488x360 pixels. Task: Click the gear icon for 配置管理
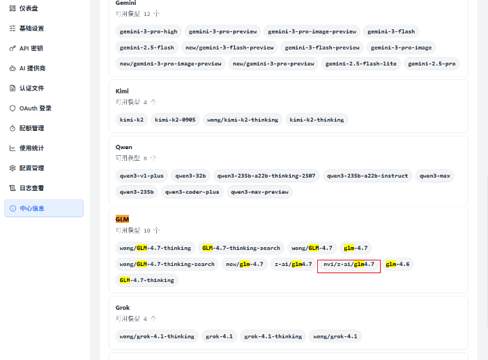pos(13,168)
